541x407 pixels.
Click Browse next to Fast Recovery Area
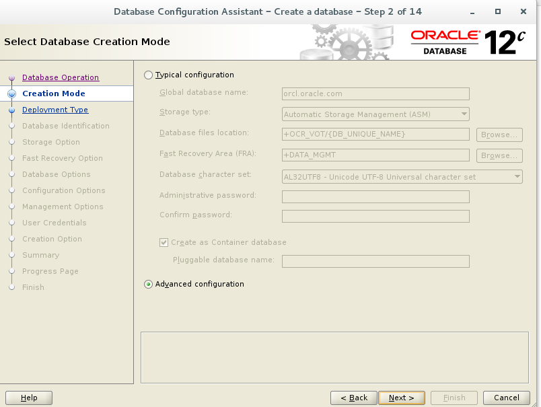coord(499,154)
